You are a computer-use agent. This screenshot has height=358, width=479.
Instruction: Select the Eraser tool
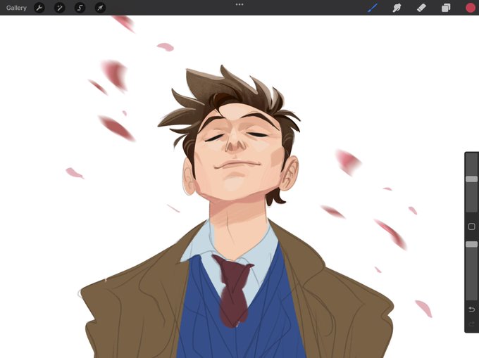point(421,8)
